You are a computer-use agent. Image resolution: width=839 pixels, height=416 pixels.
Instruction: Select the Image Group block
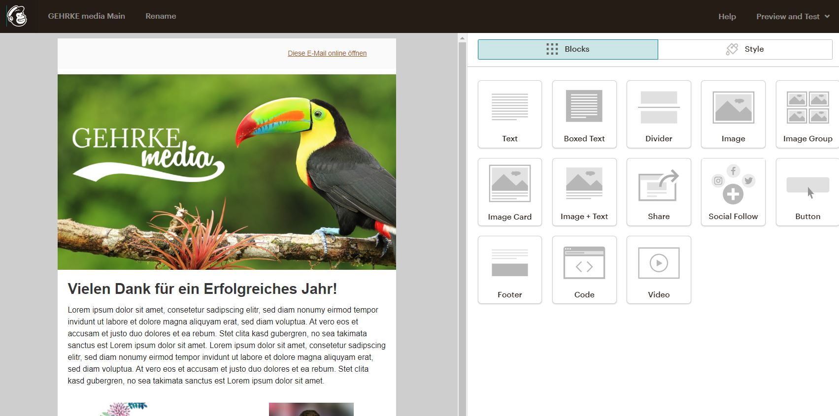click(x=807, y=114)
